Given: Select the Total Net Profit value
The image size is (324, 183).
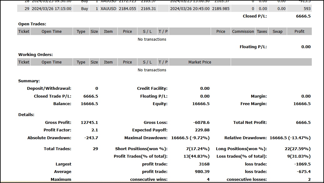Looking at the screenshot, I should point(303,123).
